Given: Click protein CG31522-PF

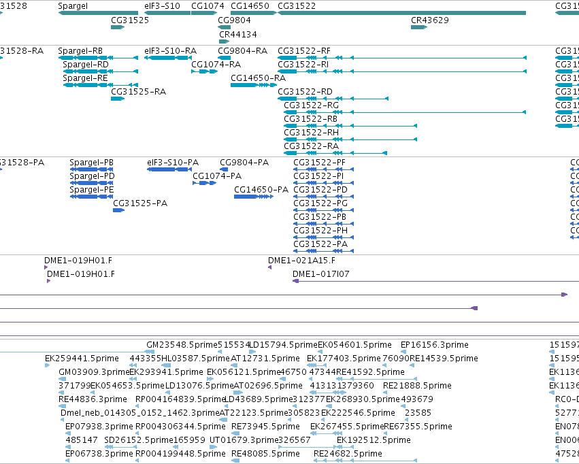Looking at the screenshot, I should click(x=319, y=163).
